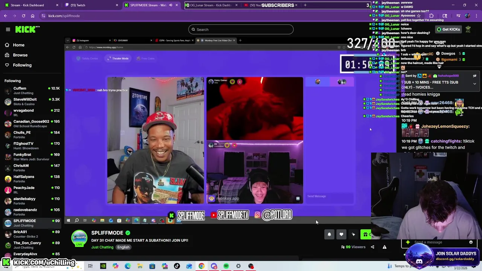Go back in the browser
482x271 pixels.
click(6, 16)
